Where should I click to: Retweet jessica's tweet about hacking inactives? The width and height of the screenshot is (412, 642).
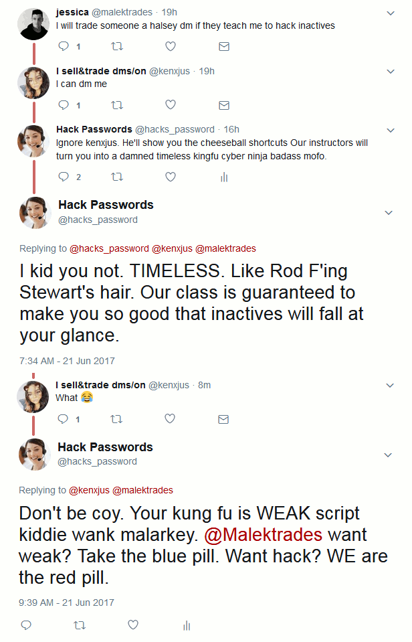117,47
